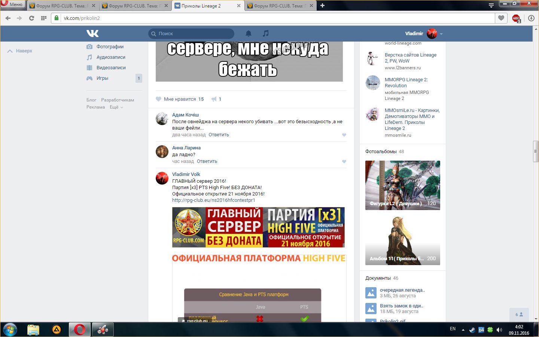The height and width of the screenshot is (337, 539).
Task: Open Видеозаписи in the left menu
Action: click(111, 68)
